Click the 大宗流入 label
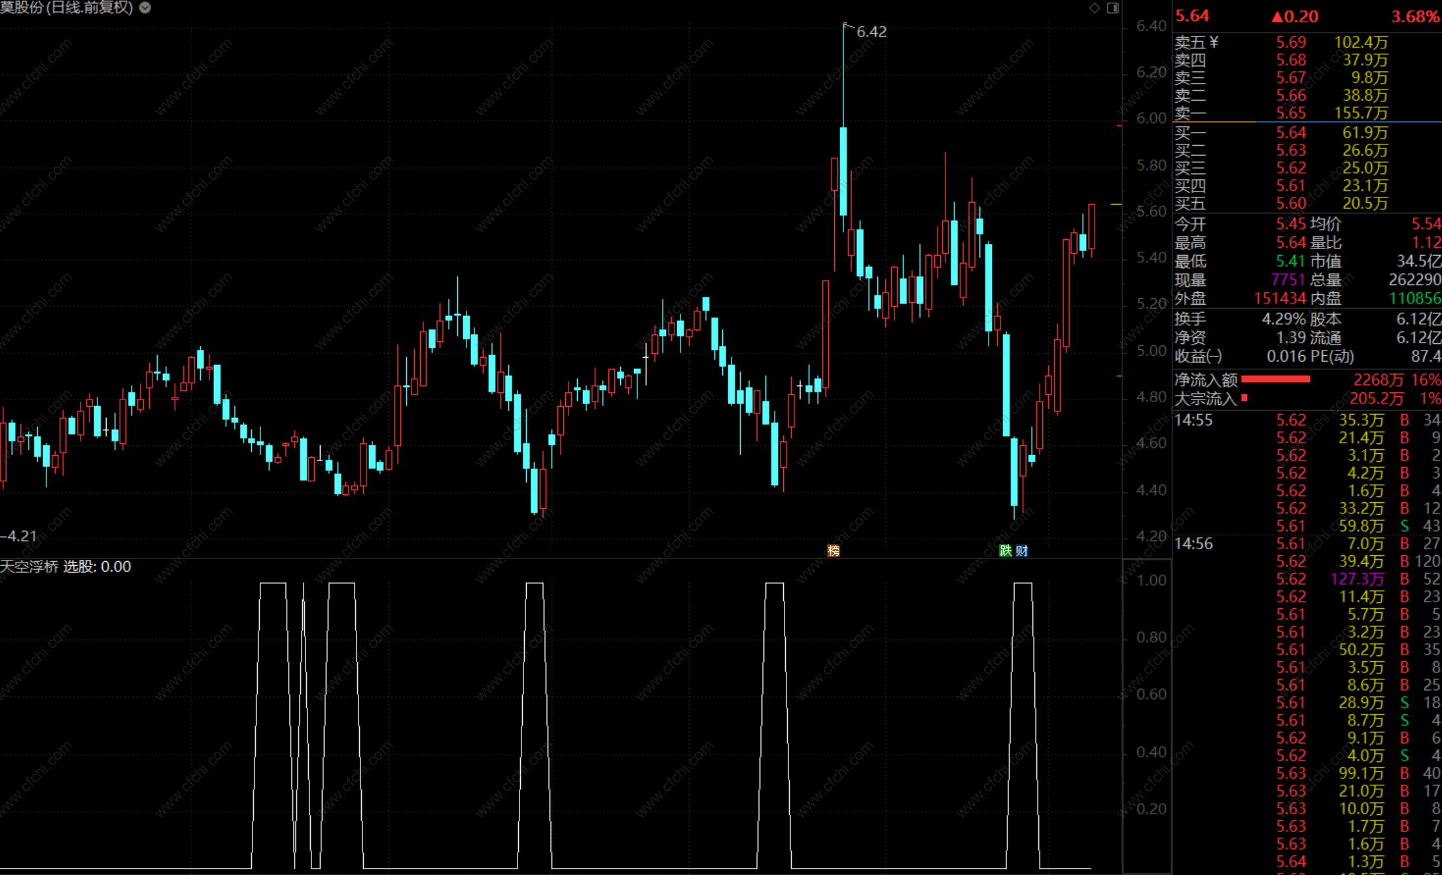This screenshot has width=1442, height=875. [x=1206, y=398]
